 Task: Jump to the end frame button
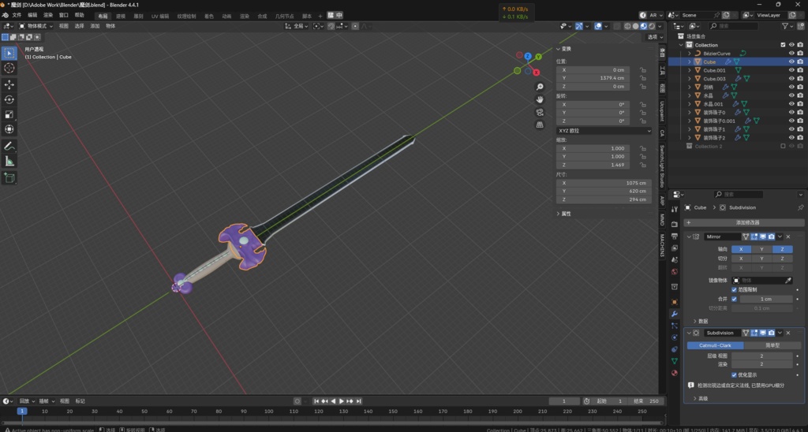(x=358, y=401)
